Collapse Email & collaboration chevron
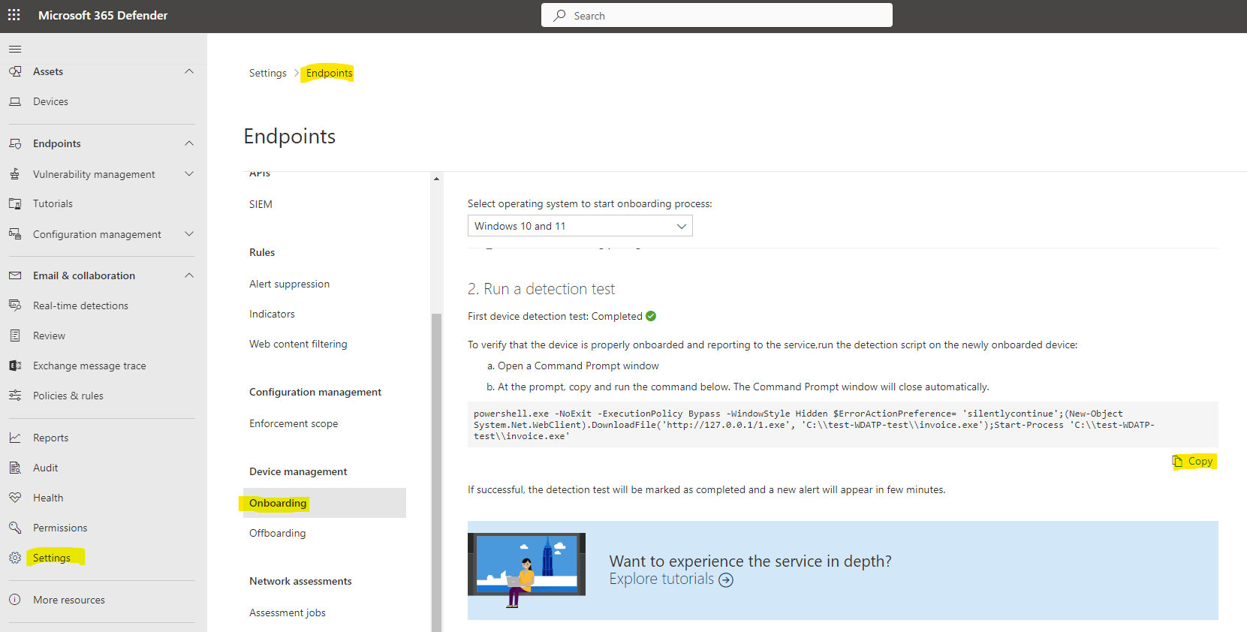 click(x=189, y=275)
